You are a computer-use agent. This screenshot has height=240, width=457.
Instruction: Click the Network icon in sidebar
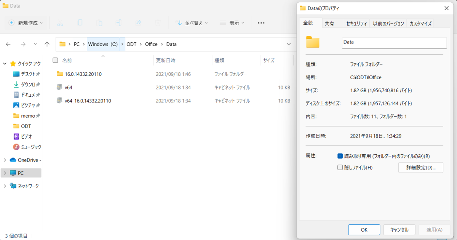click(13, 186)
